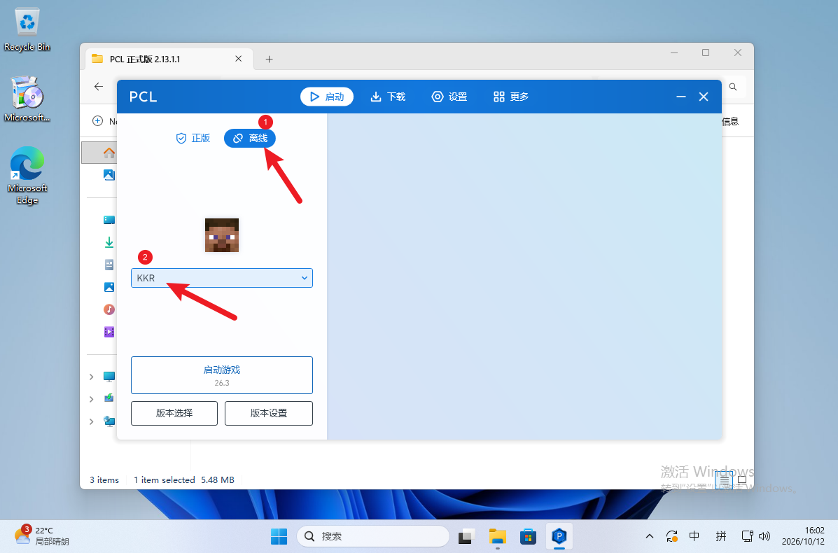This screenshot has height=553, width=838.
Task: Close the PCL launcher window
Action: (704, 97)
